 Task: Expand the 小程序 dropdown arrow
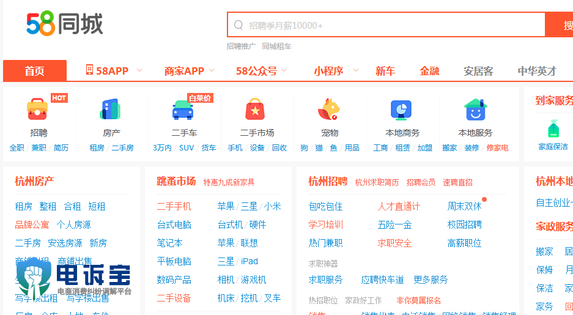coord(355,70)
